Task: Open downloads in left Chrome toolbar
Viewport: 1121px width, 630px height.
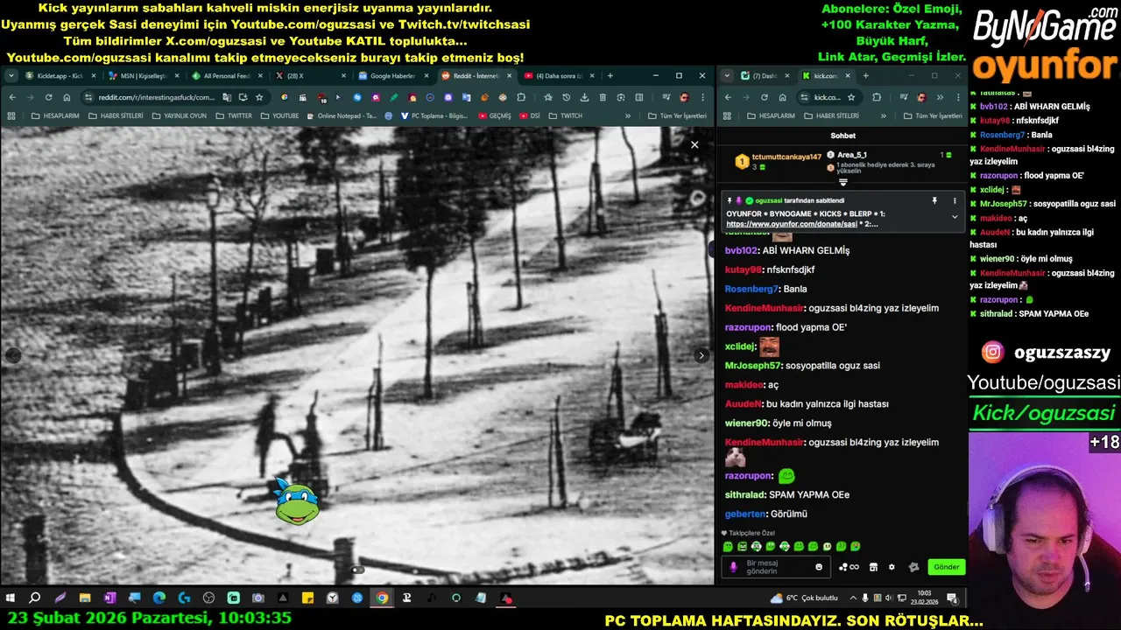Action: (x=584, y=97)
